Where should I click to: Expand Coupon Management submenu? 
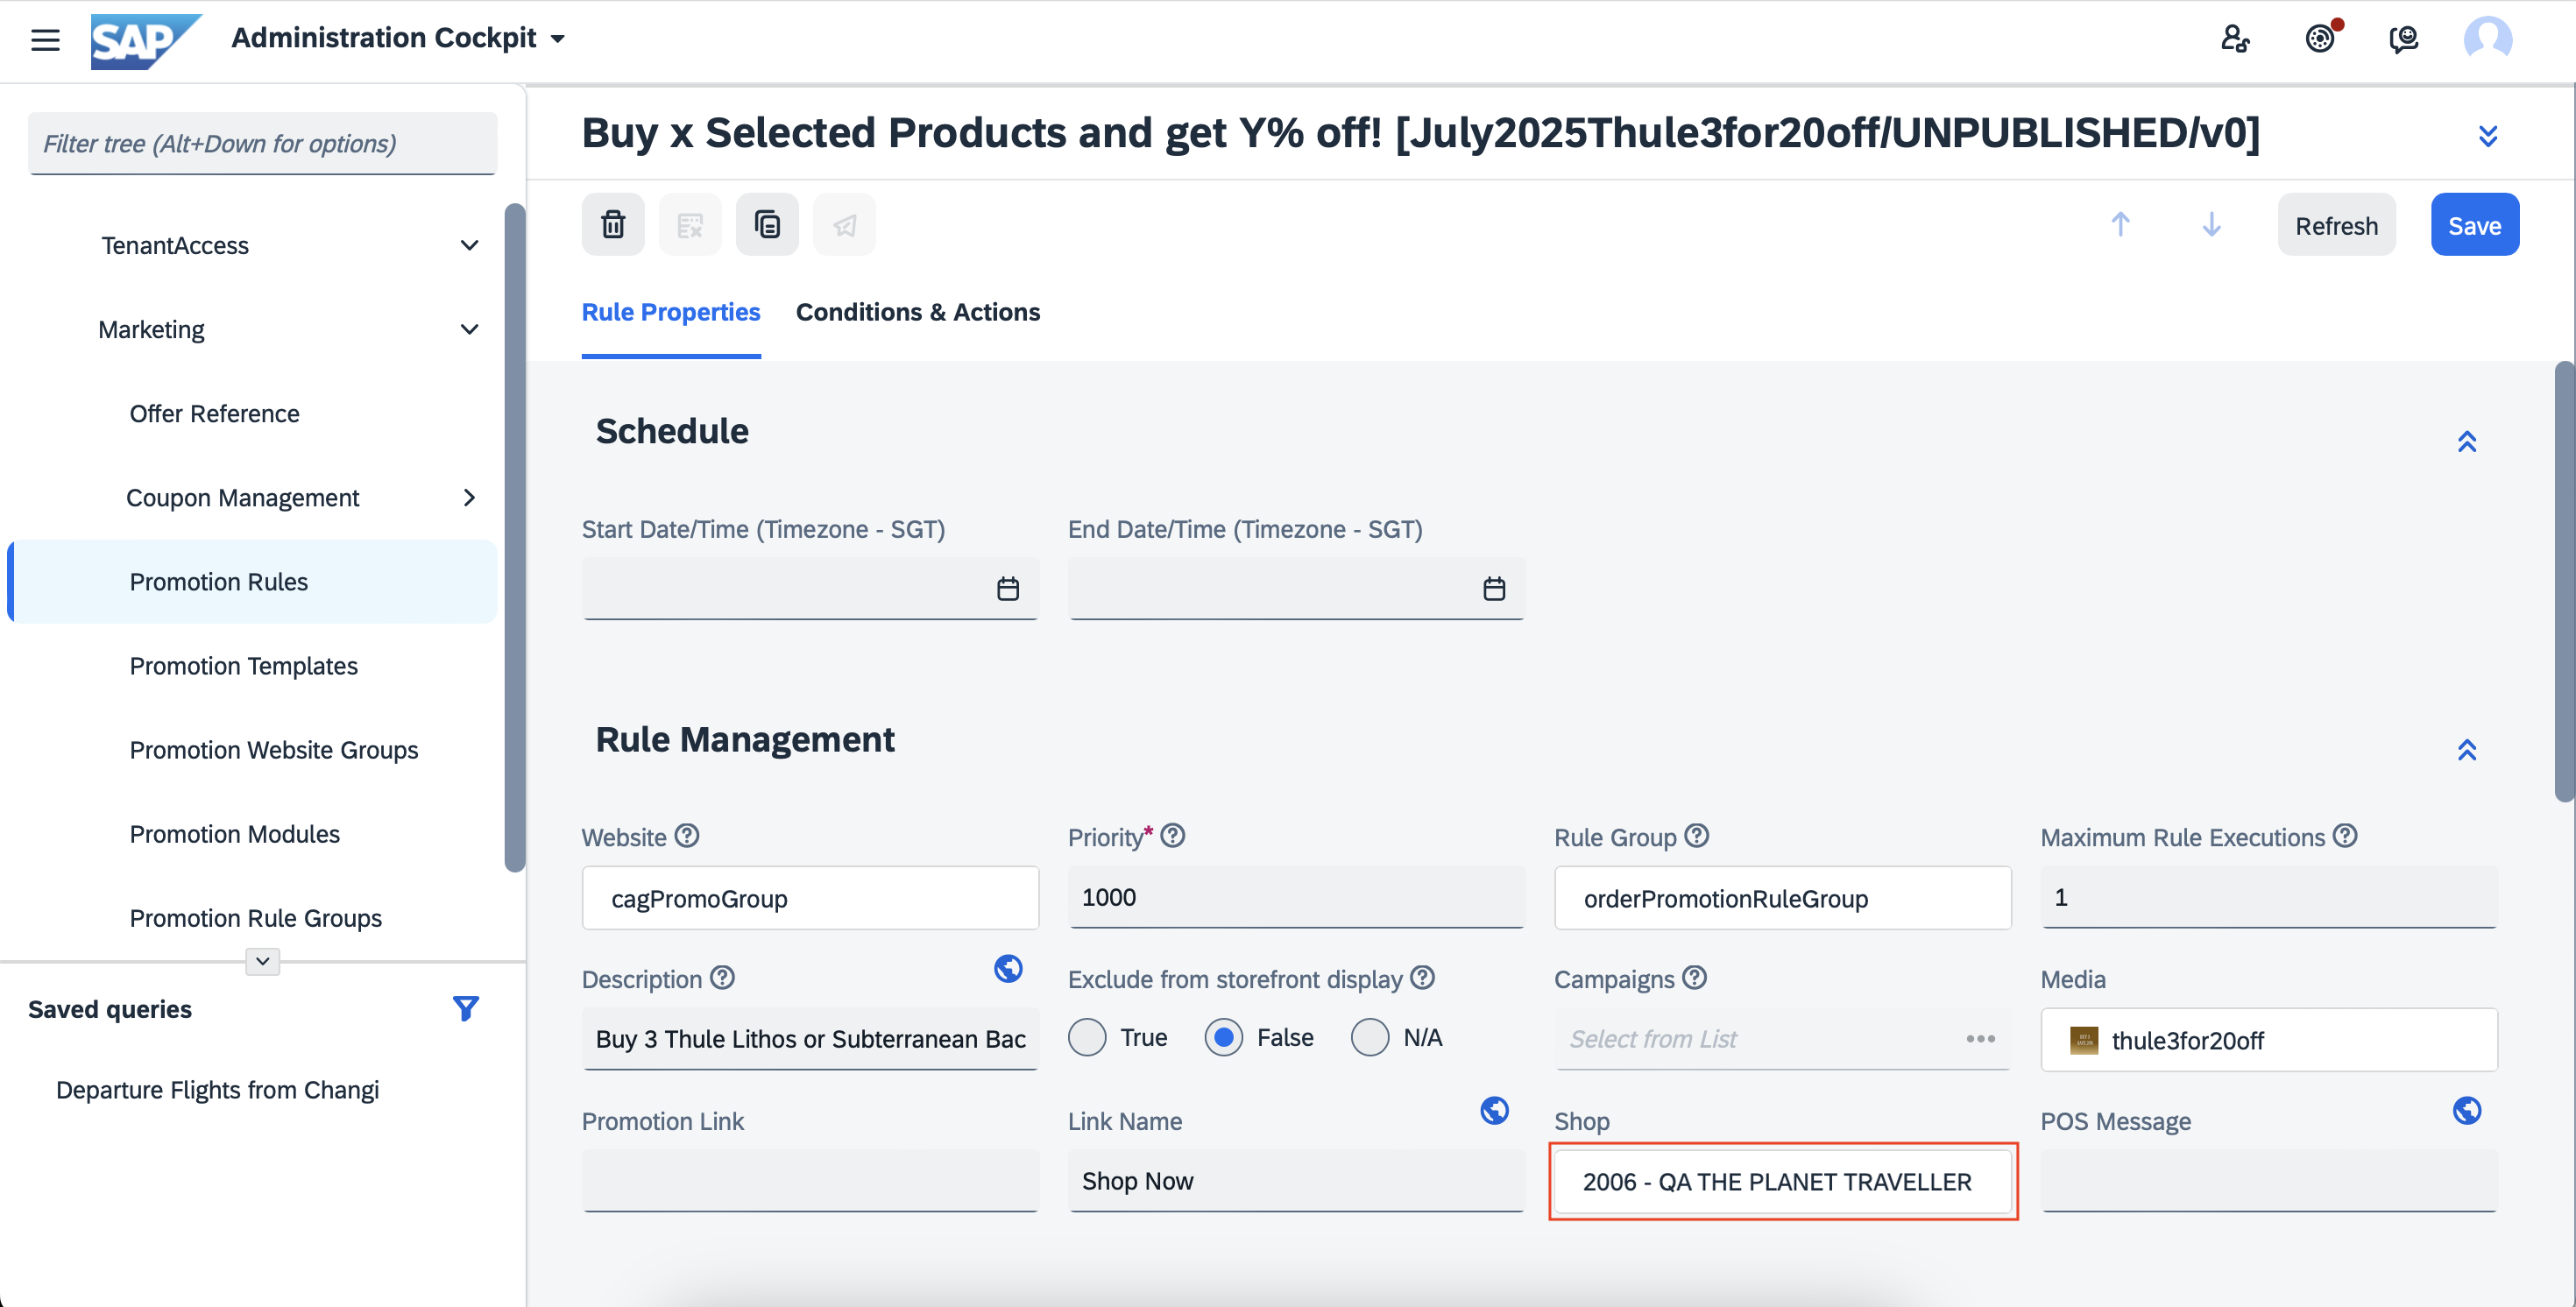click(469, 497)
